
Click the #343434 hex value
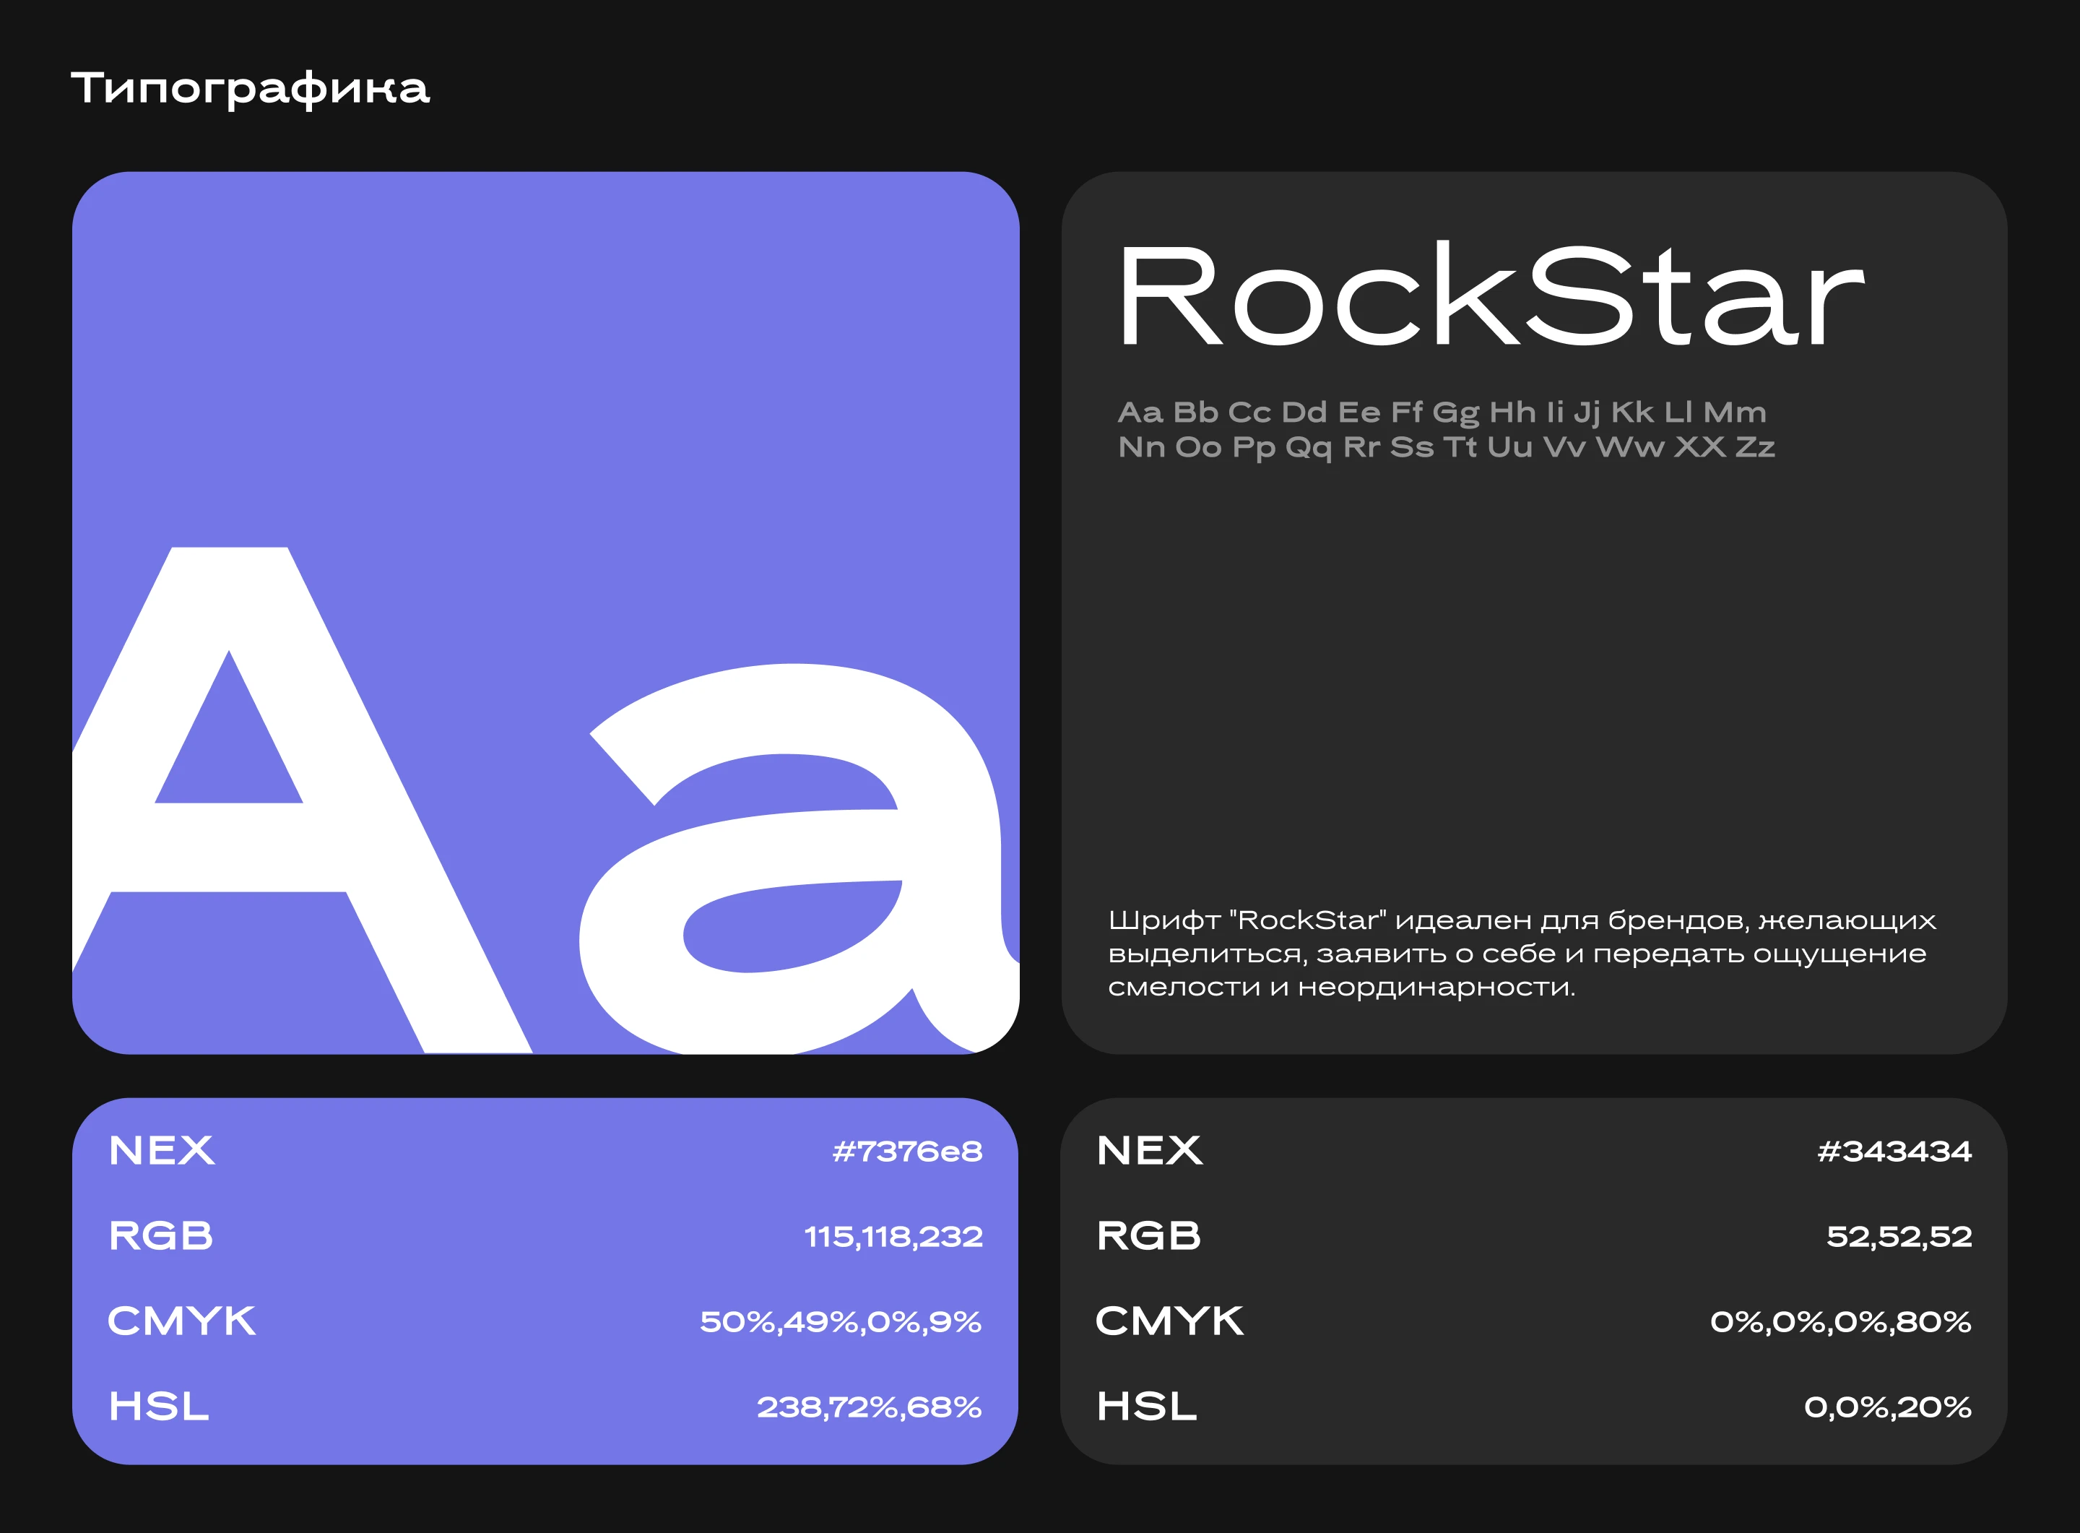pyautogui.click(x=1894, y=1152)
